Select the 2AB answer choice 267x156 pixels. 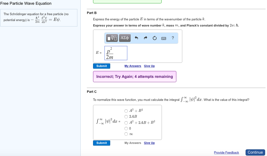[126, 117]
